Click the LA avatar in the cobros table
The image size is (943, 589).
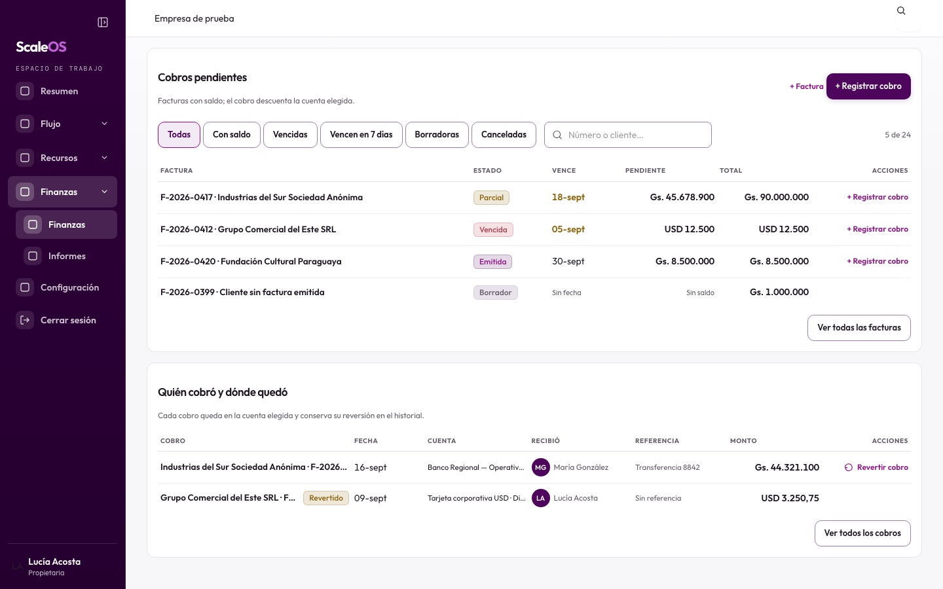pos(540,498)
